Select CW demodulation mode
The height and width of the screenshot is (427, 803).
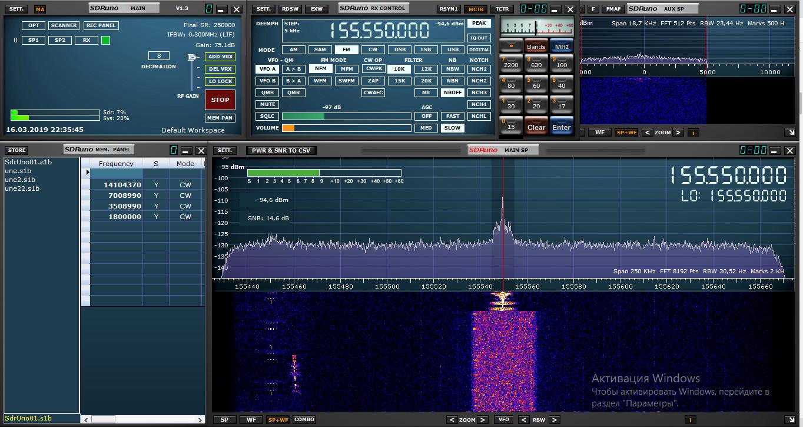(x=373, y=50)
